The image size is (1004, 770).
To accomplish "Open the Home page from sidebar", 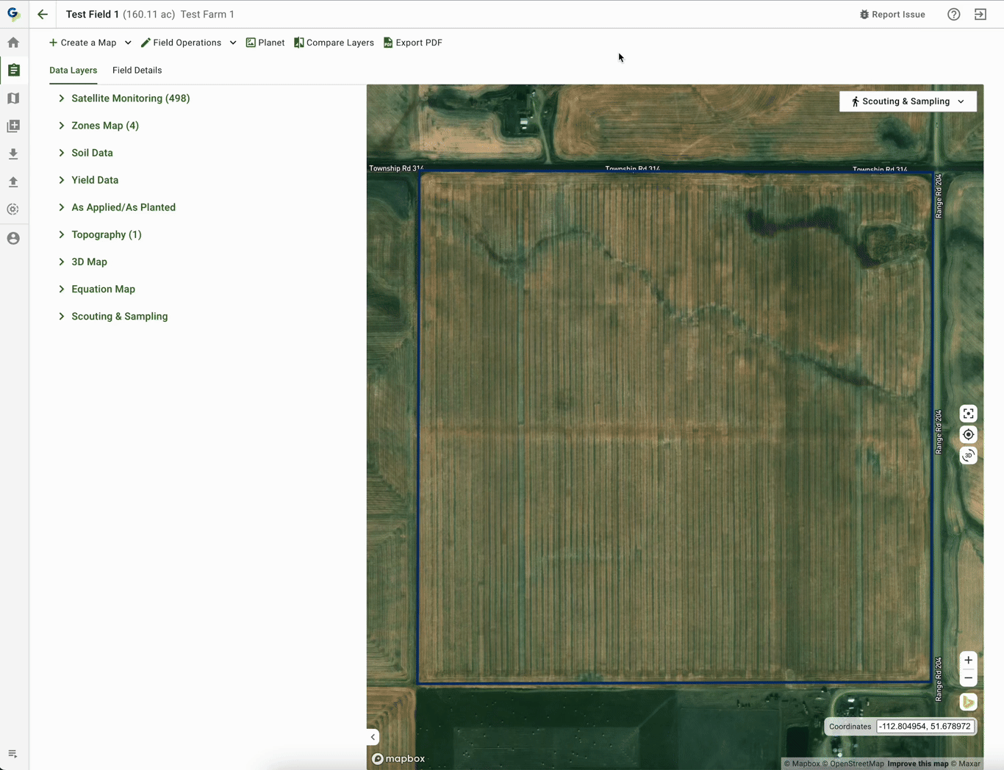I will point(13,43).
